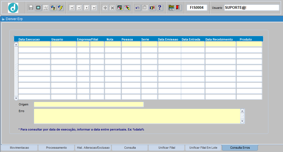Go to the next record
283x152 pixels.
[86, 8]
